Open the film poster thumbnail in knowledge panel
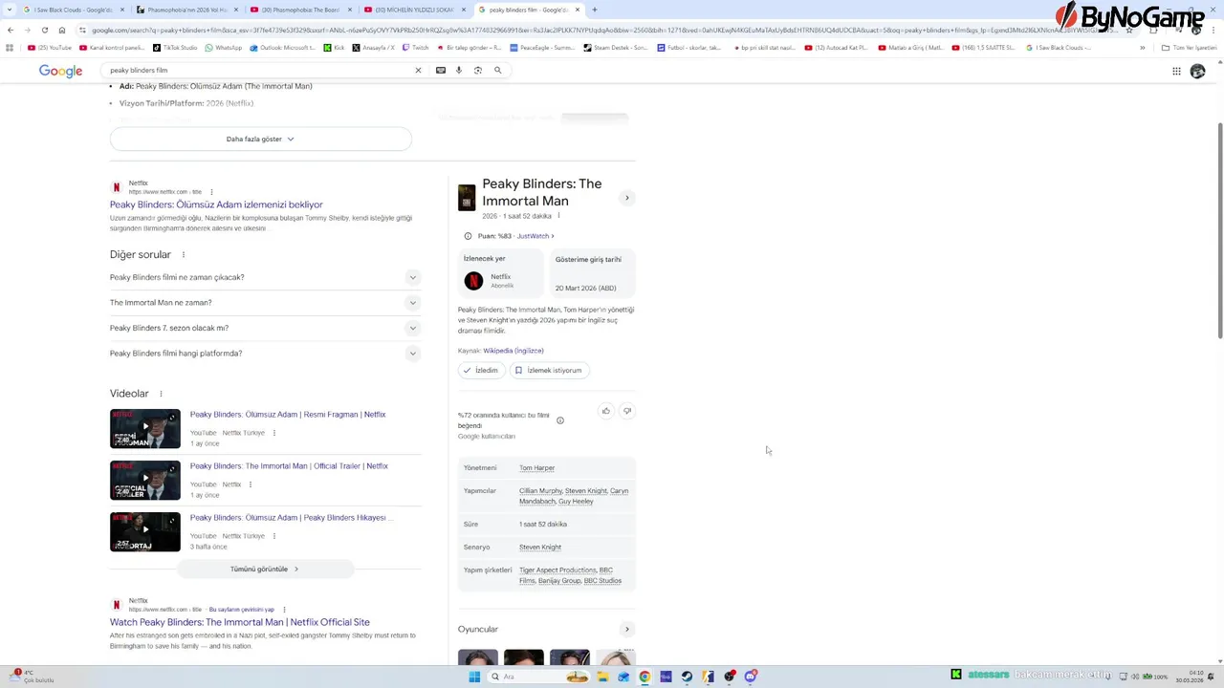This screenshot has width=1224, height=688. click(467, 198)
